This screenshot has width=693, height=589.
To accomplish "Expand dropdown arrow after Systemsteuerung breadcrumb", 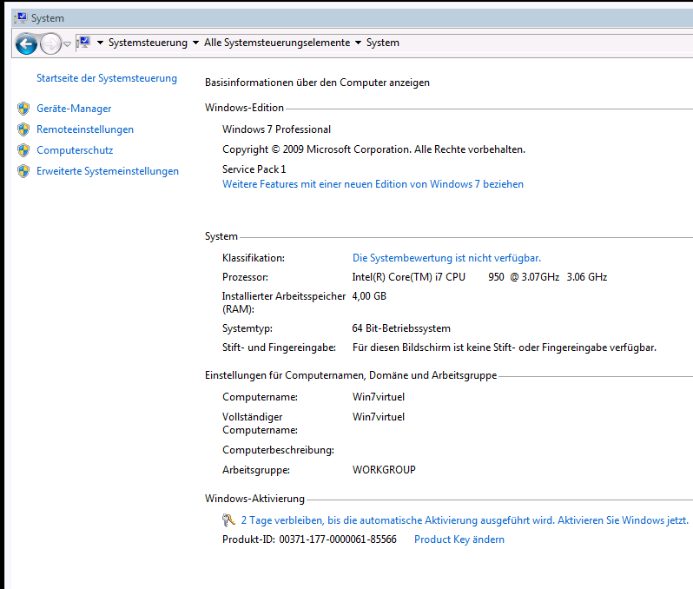I will pyautogui.click(x=195, y=43).
